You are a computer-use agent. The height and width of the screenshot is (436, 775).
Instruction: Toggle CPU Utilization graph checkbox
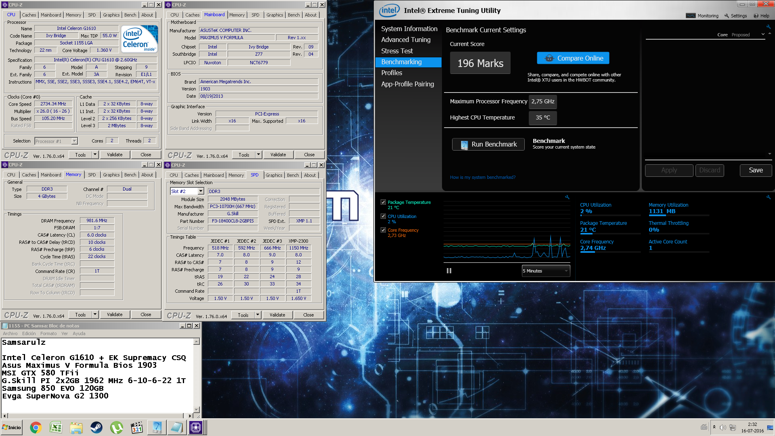[383, 216]
